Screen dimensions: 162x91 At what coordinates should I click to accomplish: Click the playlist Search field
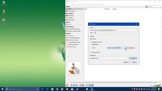[155, 7]
